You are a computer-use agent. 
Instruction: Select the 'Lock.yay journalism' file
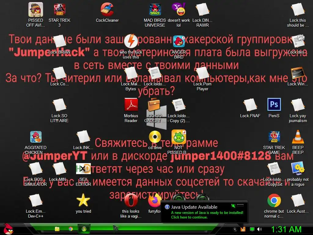(x=298, y=105)
